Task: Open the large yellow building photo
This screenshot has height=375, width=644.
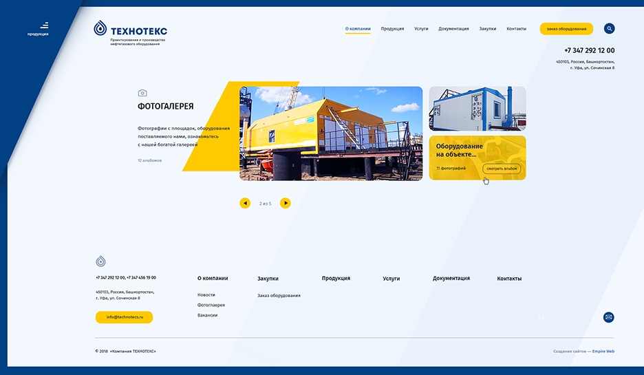Action: click(331, 133)
